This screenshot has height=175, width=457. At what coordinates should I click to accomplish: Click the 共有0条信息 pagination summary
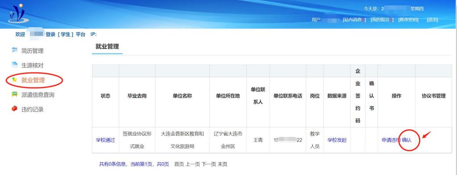[x=134, y=164]
